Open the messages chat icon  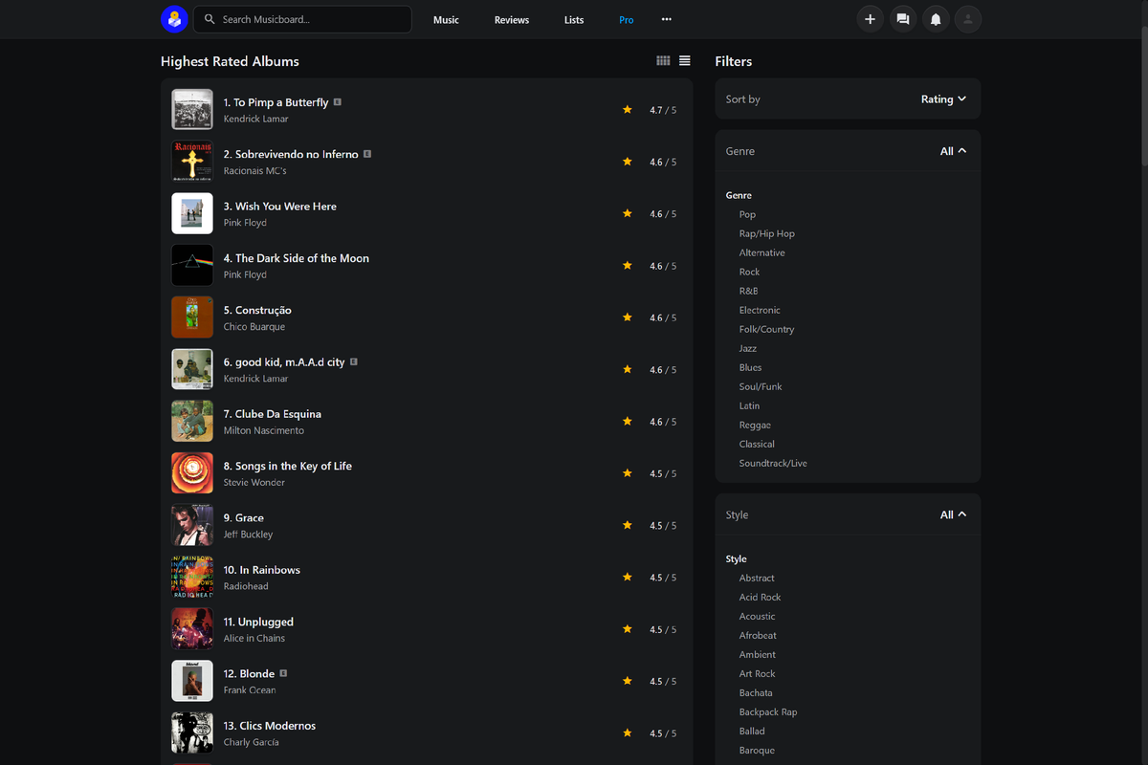point(902,19)
